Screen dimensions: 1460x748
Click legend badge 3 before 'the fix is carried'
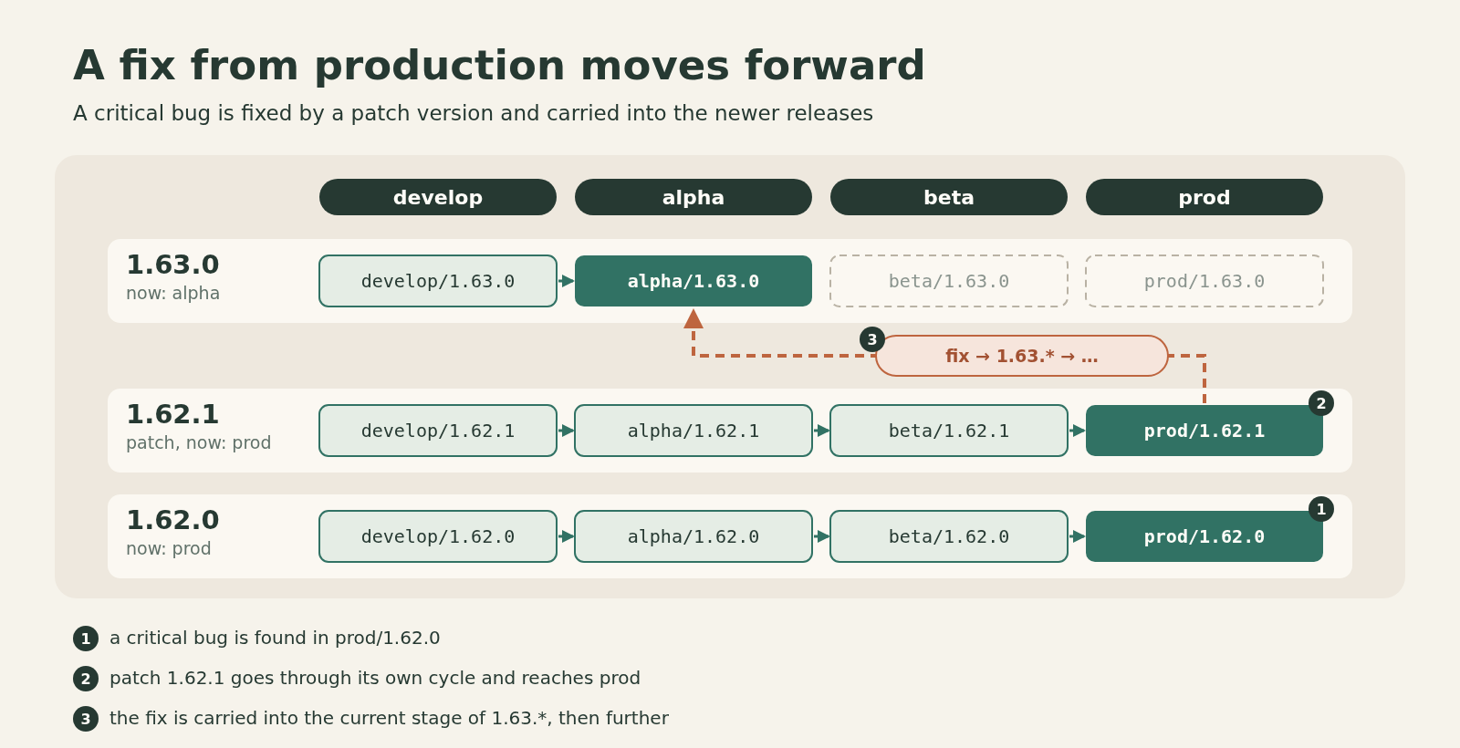click(86, 719)
